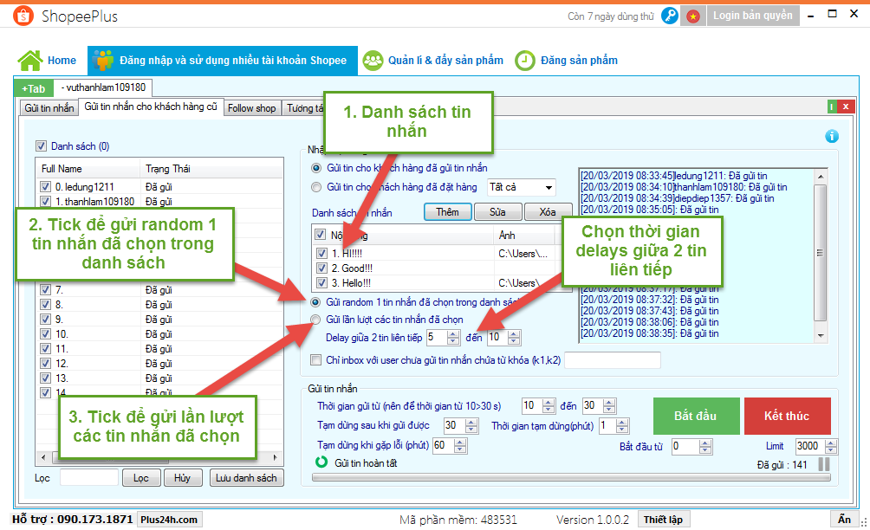This screenshot has height=530, width=870.
Task: Click the Home house icon
Action: tap(30, 61)
